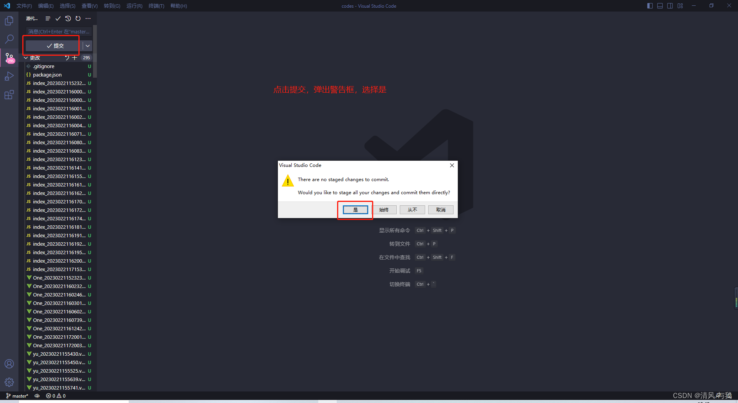Screen dimensions: 738x403
Task: Select file index_2023022116200...
Action: tap(58, 261)
